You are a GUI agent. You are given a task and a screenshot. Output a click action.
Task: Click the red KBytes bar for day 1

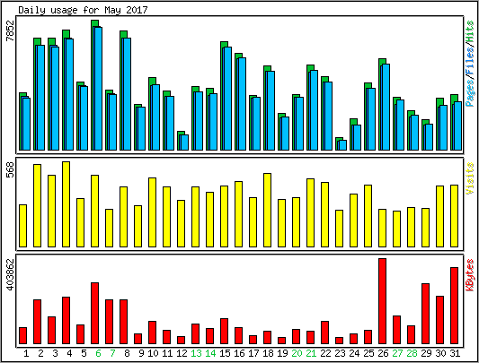(22, 336)
